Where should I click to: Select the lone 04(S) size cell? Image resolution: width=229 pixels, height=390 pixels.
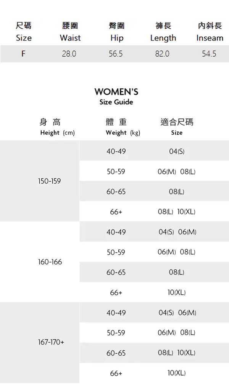click(x=177, y=151)
